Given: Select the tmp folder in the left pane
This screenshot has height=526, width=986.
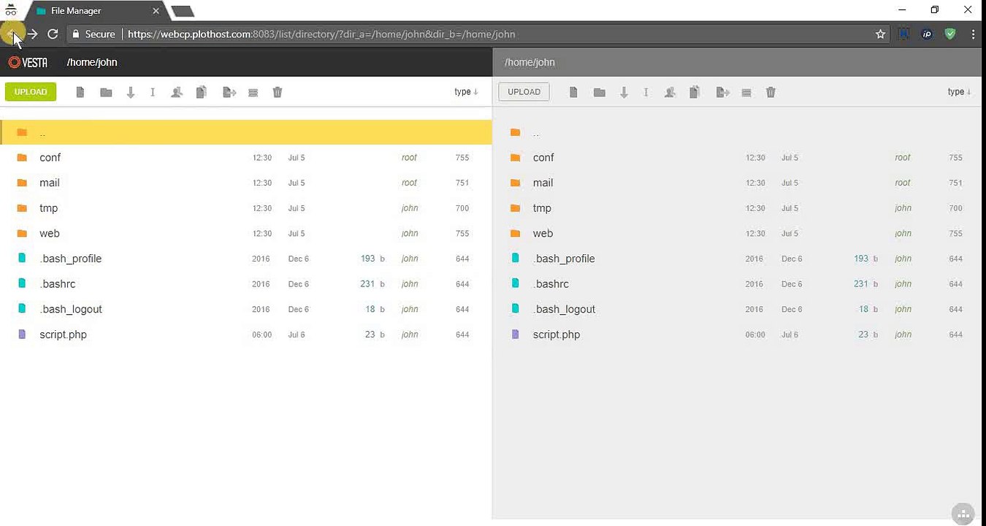Looking at the screenshot, I should point(245,208).
